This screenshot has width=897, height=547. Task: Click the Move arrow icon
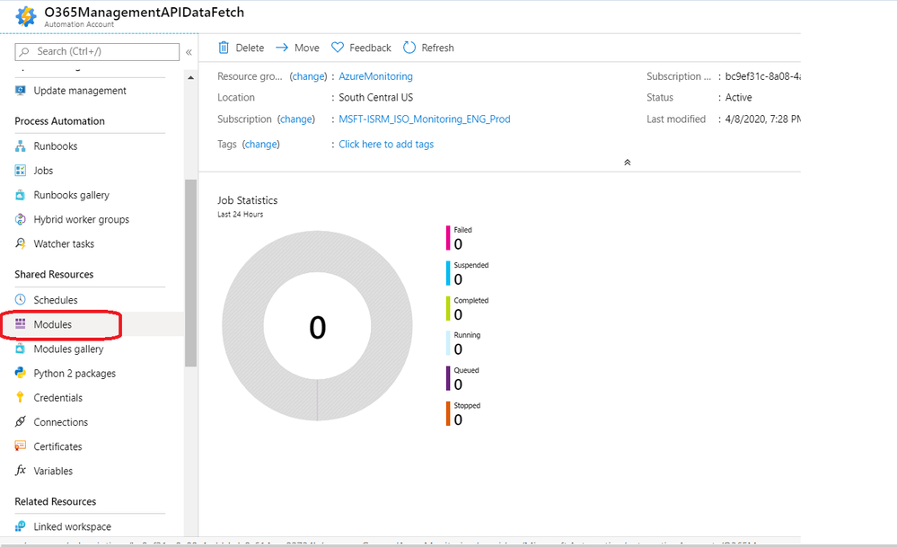[x=281, y=48]
